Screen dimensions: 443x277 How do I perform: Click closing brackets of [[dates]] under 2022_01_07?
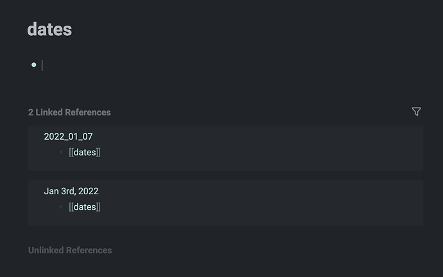click(x=98, y=153)
